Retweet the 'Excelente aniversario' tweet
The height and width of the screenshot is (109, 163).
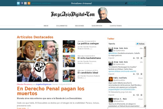[138, 58]
